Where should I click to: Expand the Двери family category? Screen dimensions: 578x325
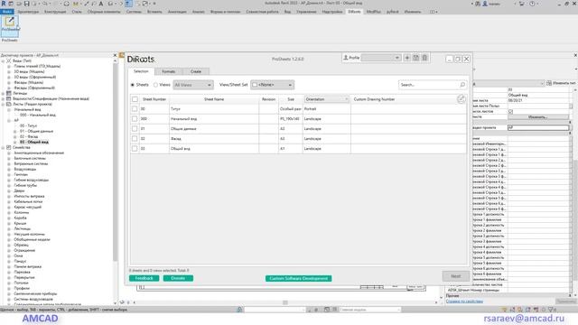pyautogui.click(x=9, y=190)
